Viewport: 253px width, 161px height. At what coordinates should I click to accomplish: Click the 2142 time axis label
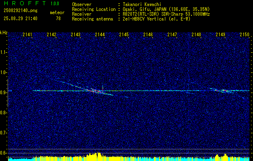click(x=51, y=34)
